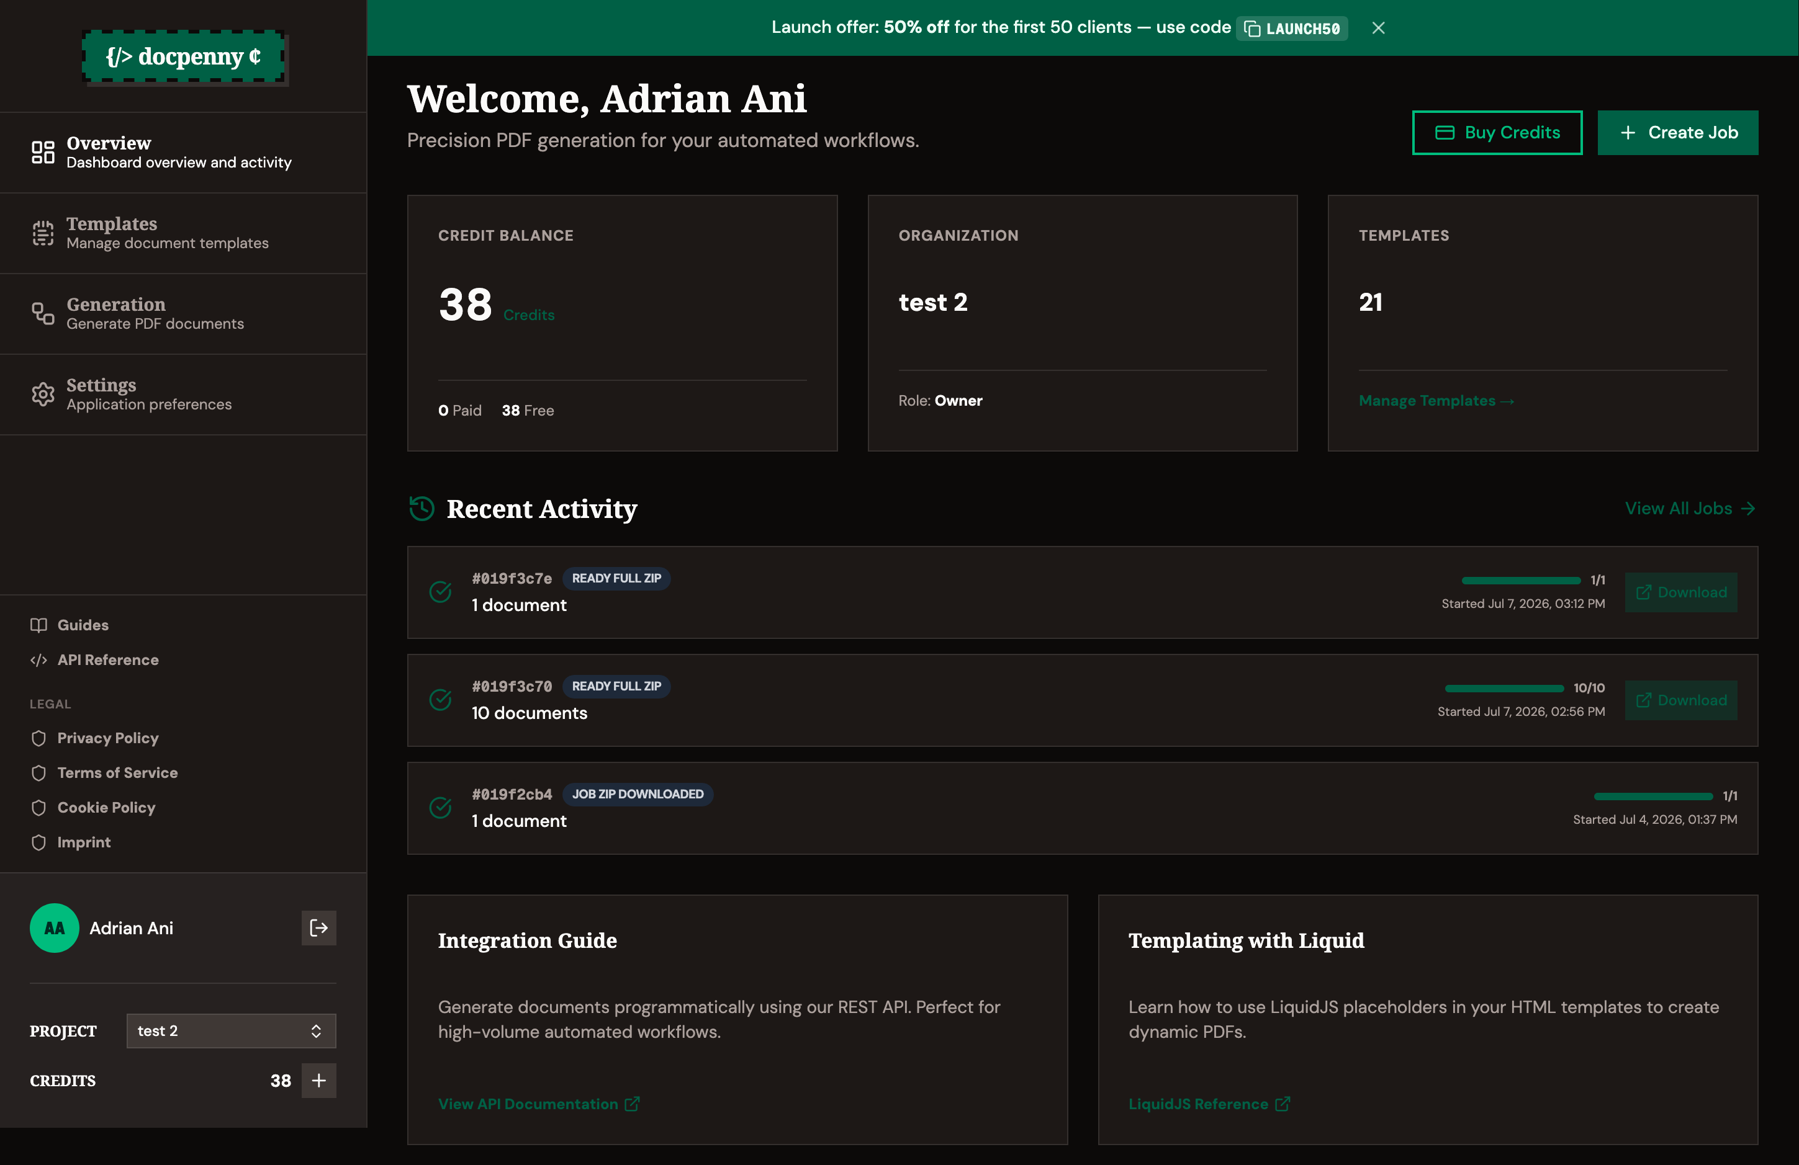Click the job ID #019f3c70
Viewport: 1799px width, 1165px height.
point(512,687)
